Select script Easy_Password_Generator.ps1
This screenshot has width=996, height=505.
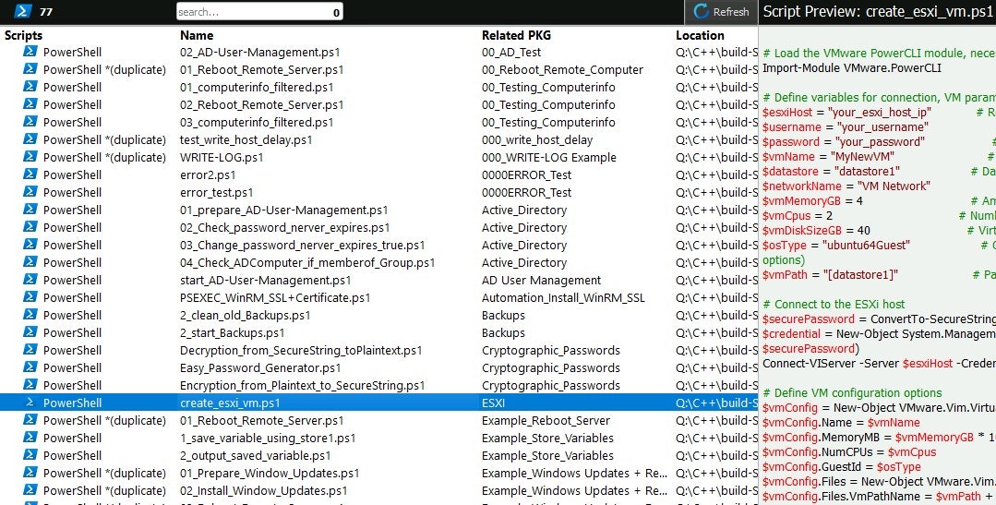260,367
